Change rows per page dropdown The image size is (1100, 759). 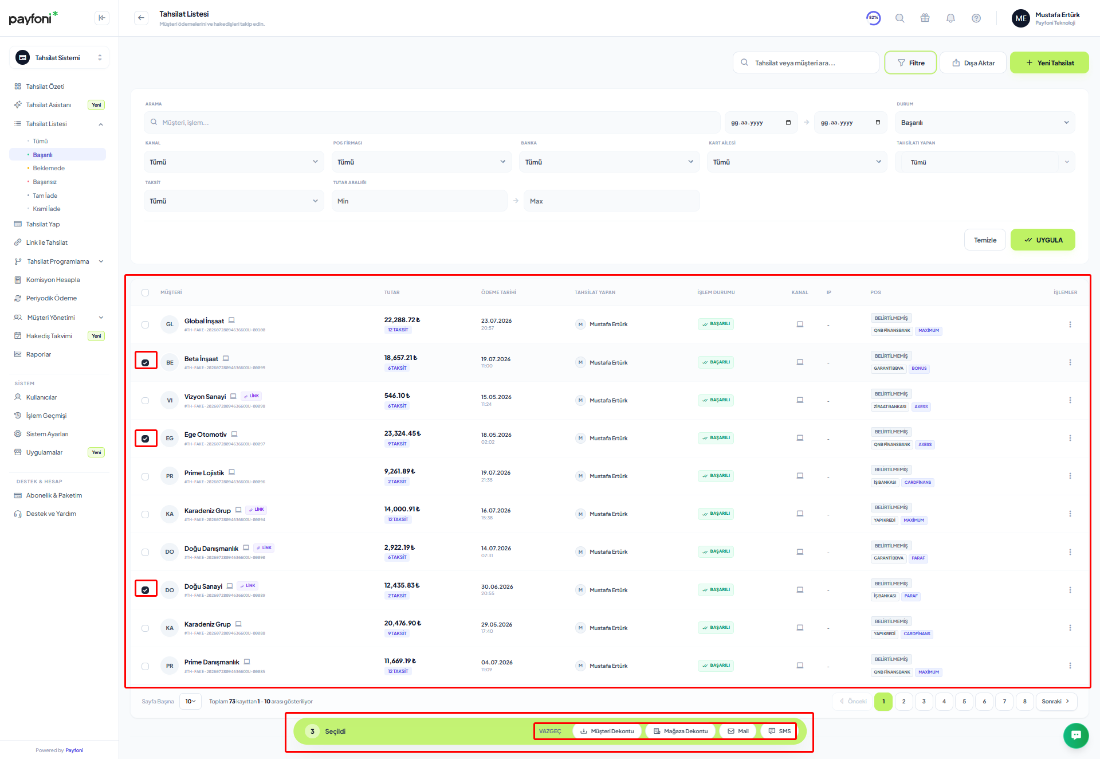pyautogui.click(x=190, y=701)
